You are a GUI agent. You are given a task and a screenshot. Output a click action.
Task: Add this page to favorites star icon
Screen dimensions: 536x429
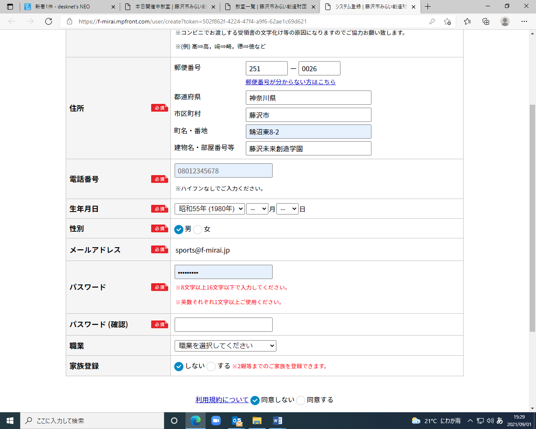(x=447, y=21)
